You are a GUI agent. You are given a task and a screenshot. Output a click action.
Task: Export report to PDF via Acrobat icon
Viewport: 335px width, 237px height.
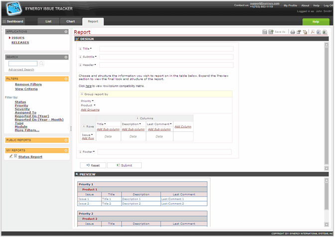point(313,32)
